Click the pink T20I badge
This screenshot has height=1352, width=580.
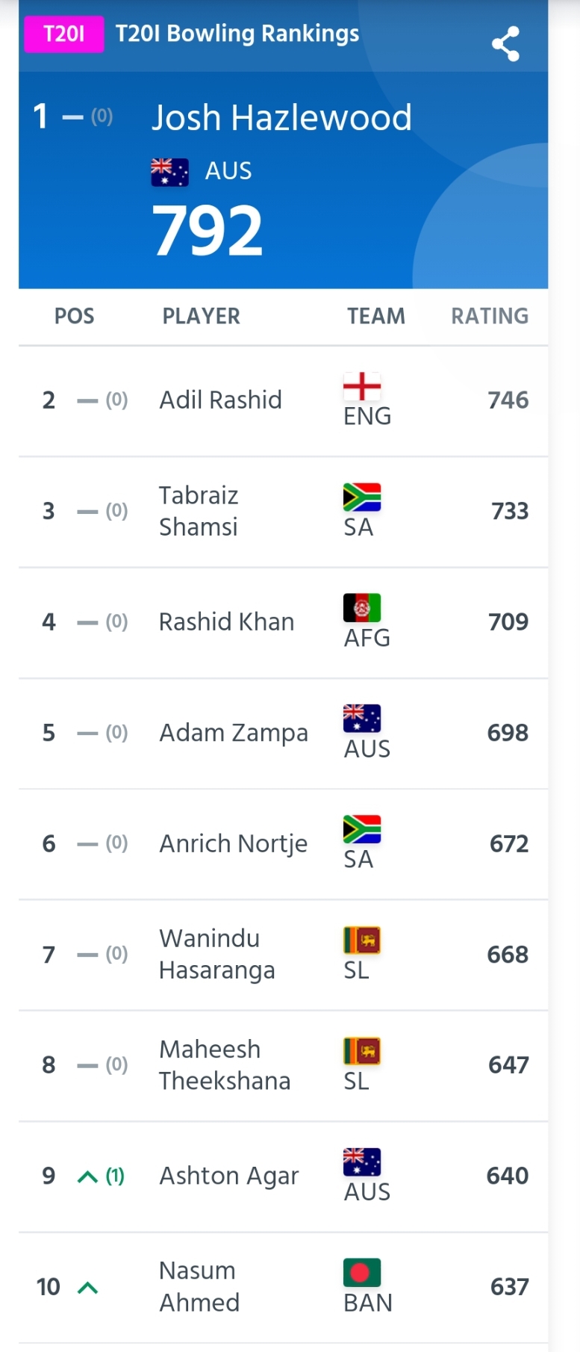pos(64,34)
